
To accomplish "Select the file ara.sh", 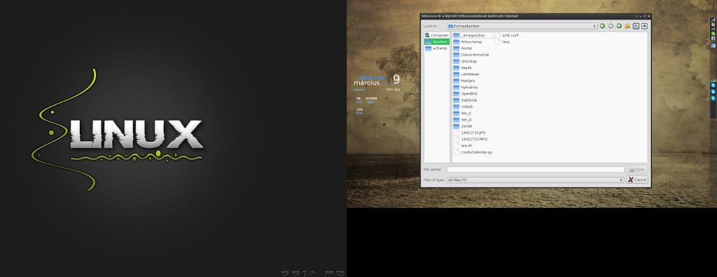I will [463, 145].
